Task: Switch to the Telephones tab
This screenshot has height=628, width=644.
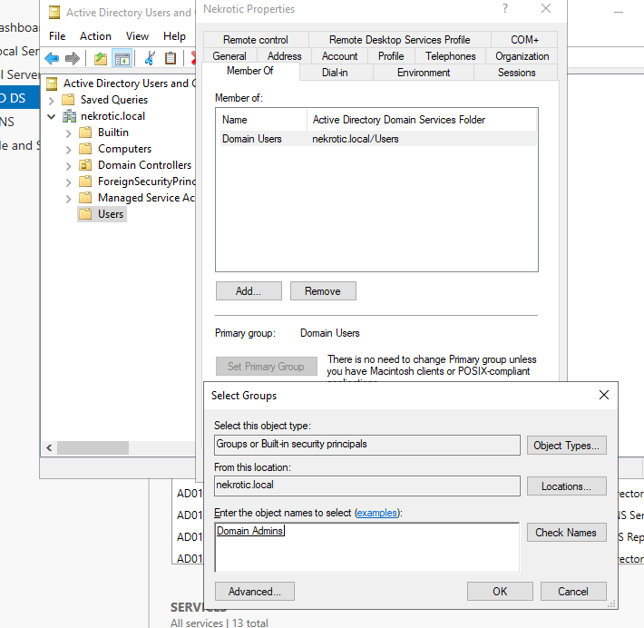Action: (x=450, y=56)
